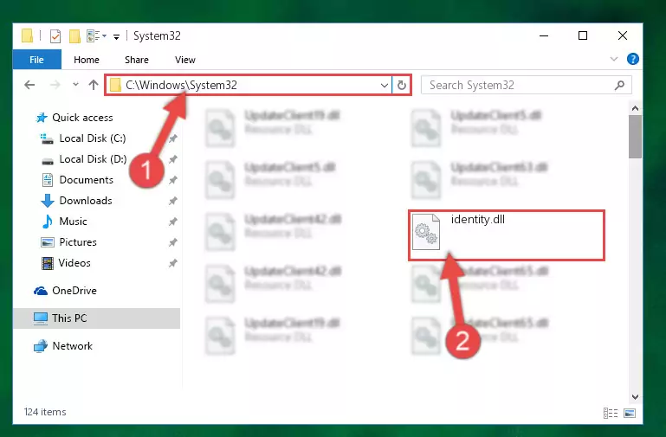
Task: Open Music in navigation pane
Action: [73, 222]
